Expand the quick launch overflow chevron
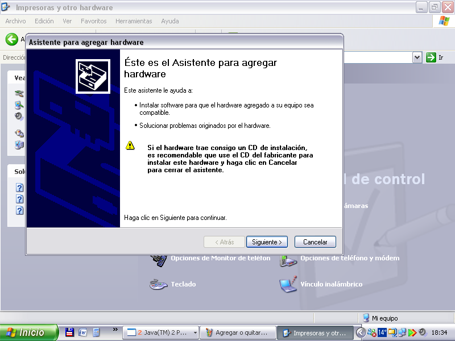Viewport: 455px width, 341px height. [115, 330]
